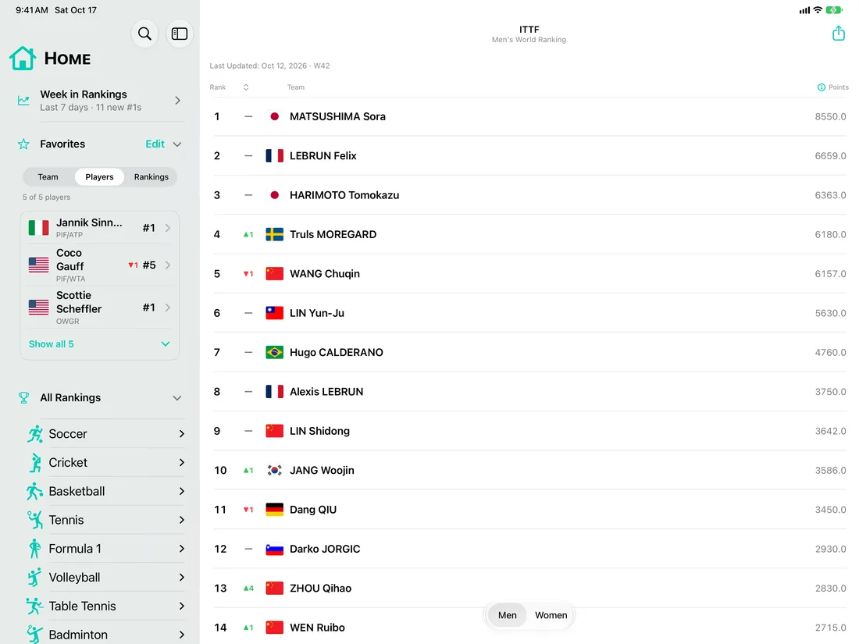Tap ITTF Men's World Ranking title

[529, 34]
